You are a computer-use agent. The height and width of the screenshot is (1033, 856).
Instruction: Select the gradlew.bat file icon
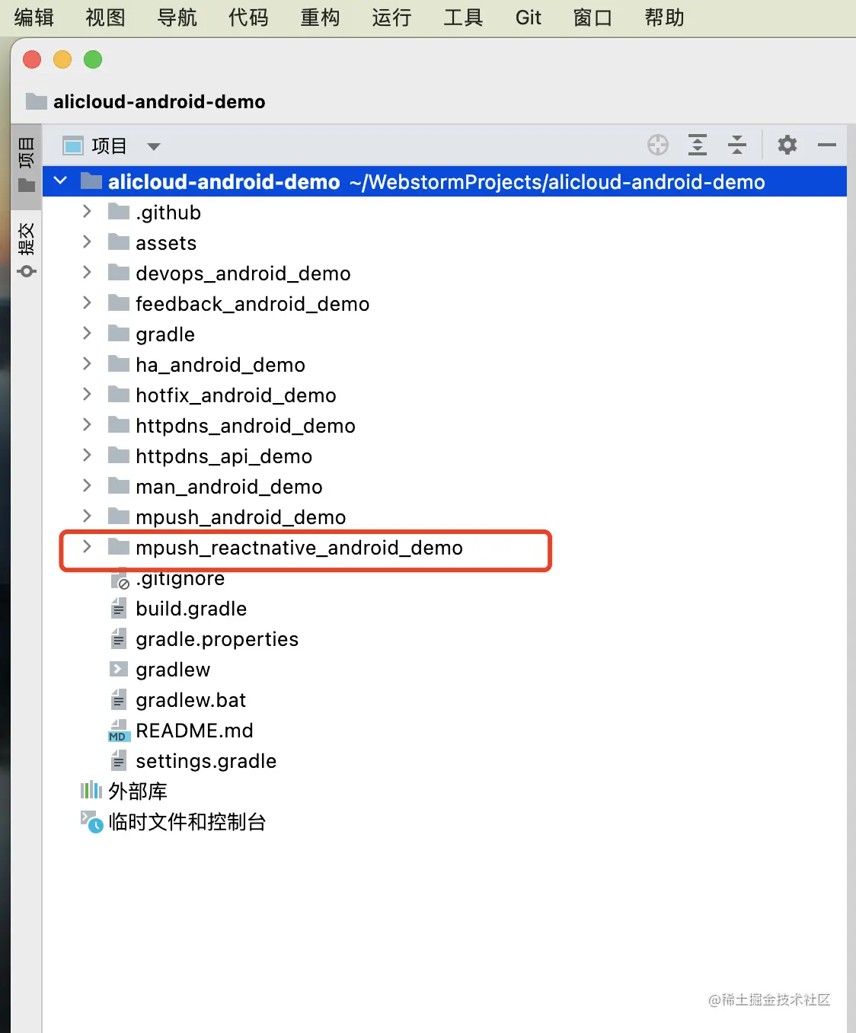[x=119, y=699]
